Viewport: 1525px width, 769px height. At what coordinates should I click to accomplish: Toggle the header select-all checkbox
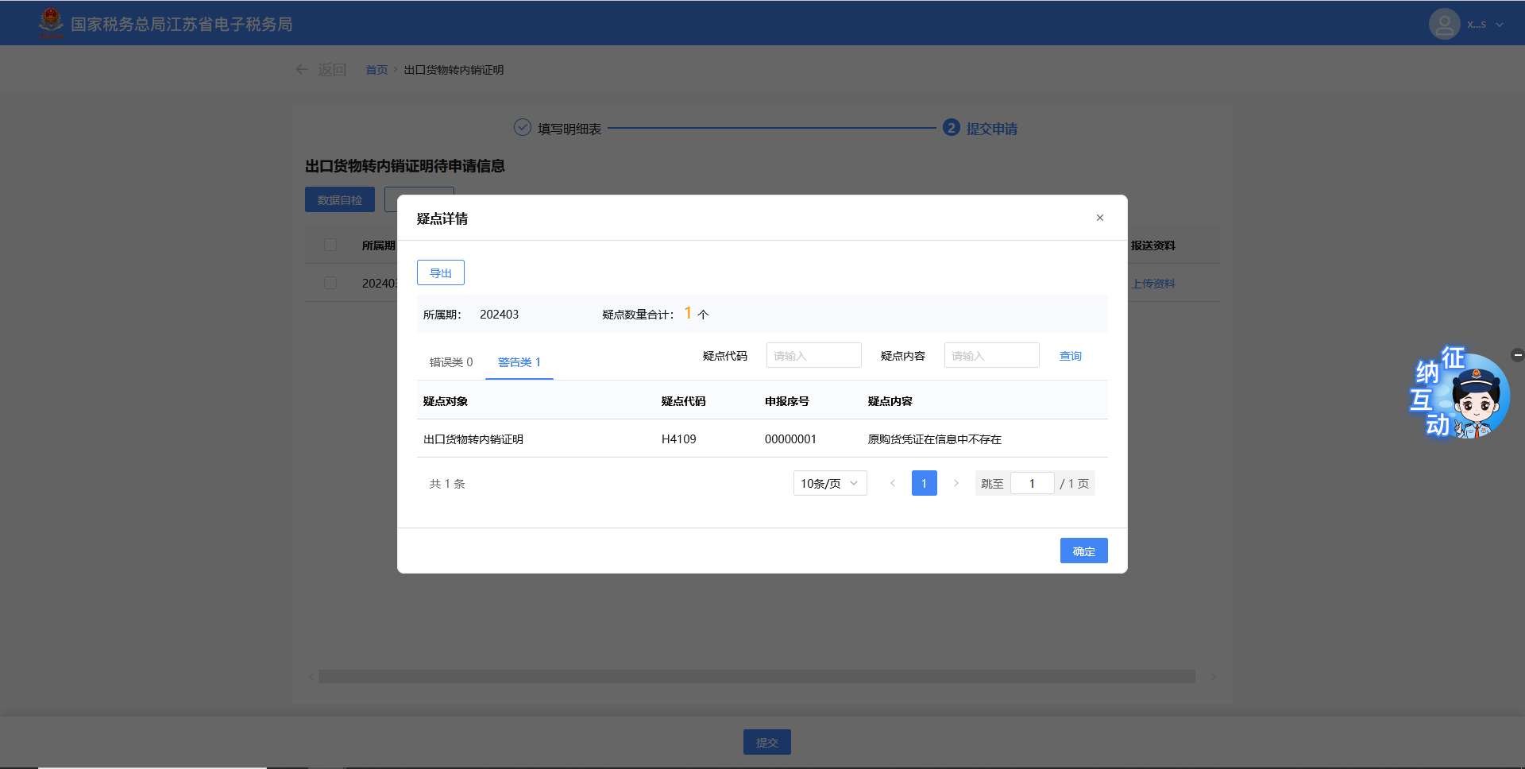(330, 245)
